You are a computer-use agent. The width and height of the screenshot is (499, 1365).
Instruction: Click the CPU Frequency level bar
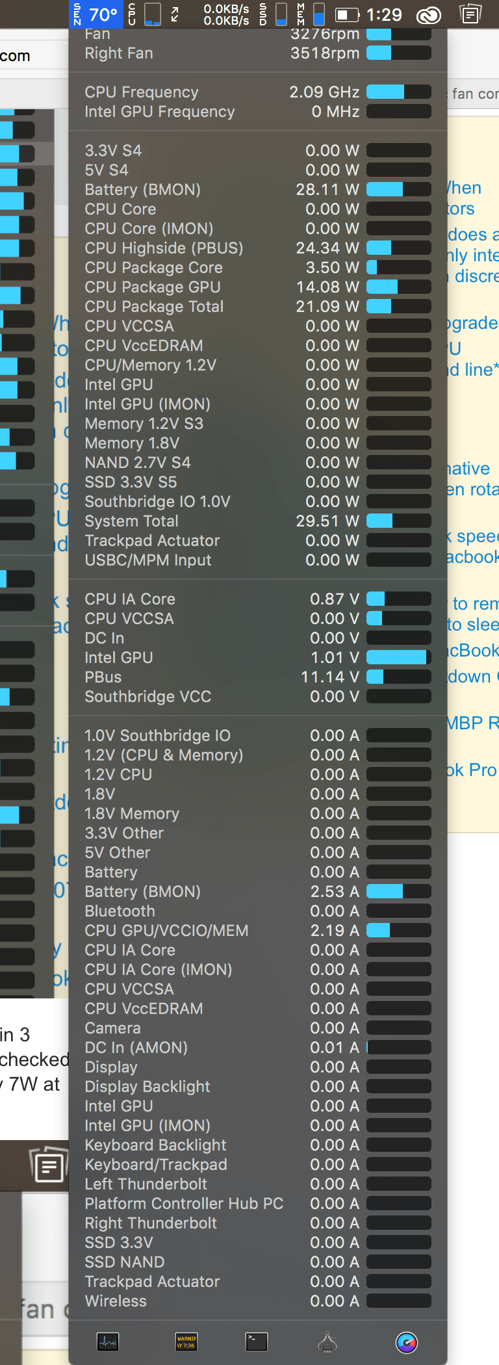[398, 92]
